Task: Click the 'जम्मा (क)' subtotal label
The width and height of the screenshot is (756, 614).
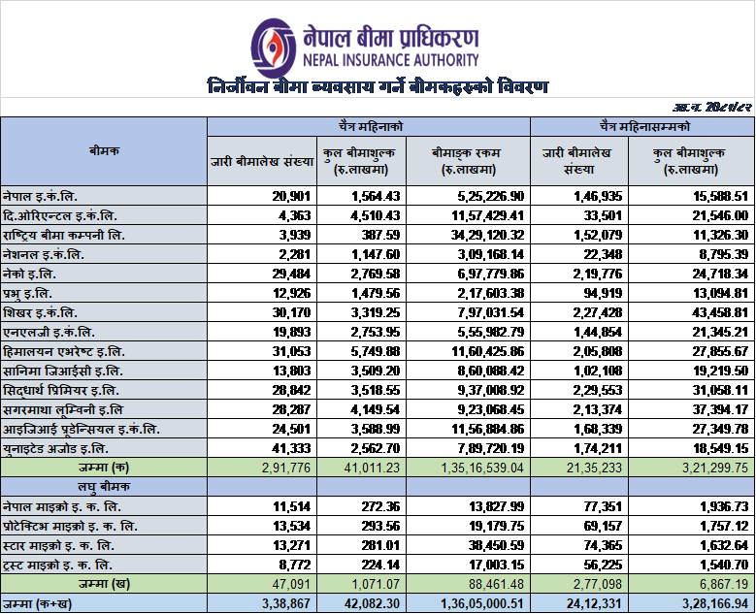Action: (104, 468)
